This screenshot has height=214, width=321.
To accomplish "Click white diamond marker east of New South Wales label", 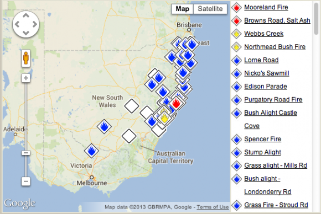I will click(x=132, y=106).
